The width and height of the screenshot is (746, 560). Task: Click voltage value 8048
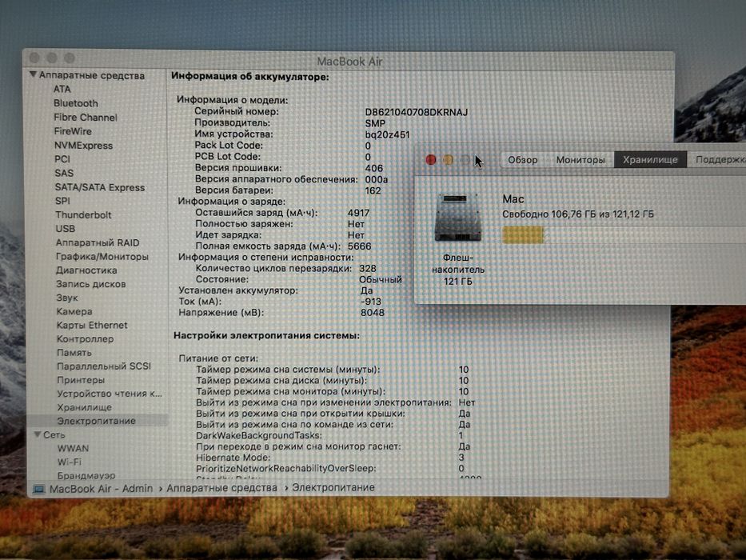(373, 313)
